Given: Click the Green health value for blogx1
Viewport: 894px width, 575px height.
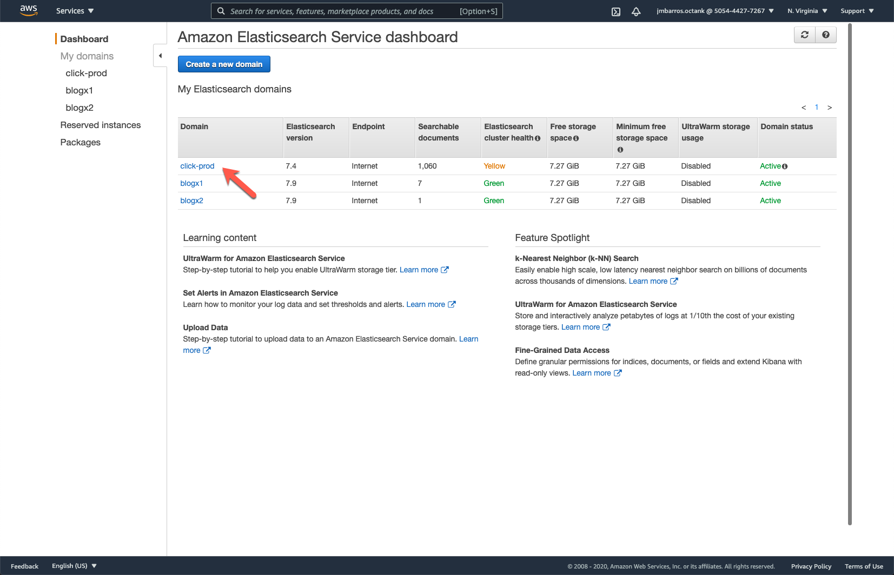Looking at the screenshot, I should (494, 183).
